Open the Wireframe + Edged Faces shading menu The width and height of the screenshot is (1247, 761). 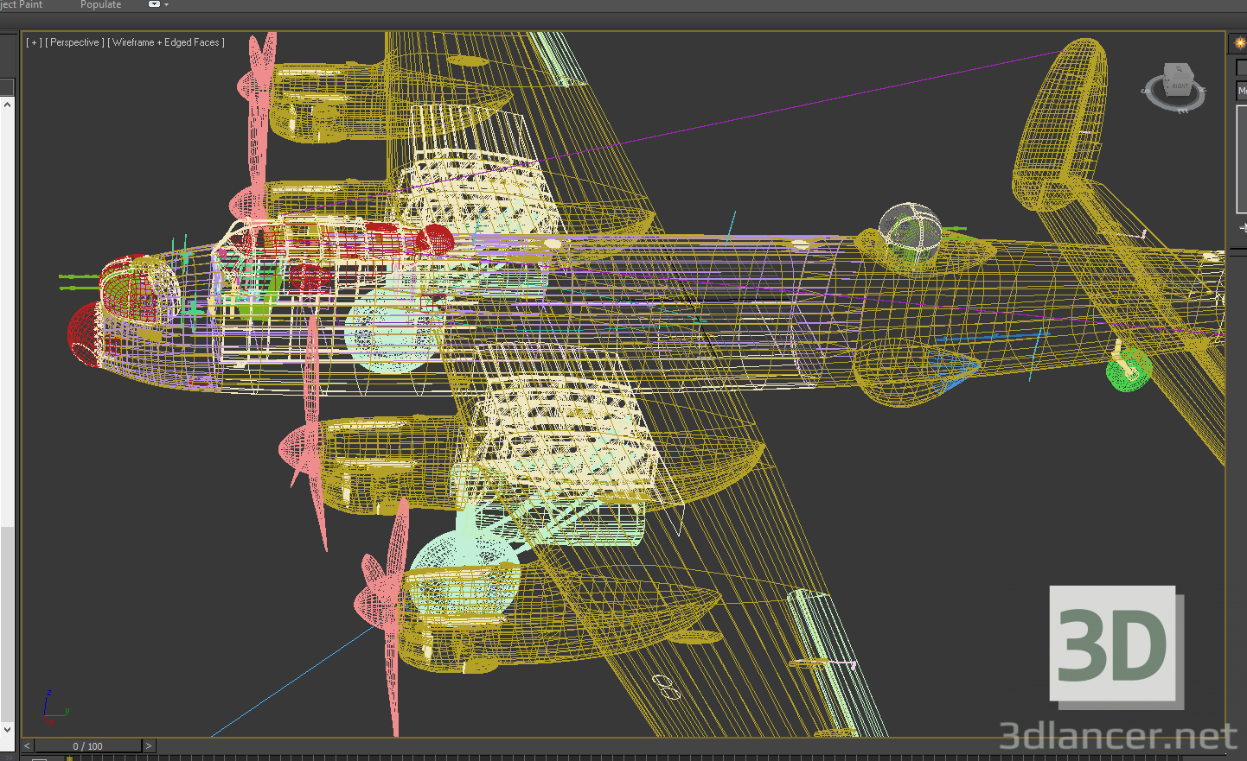coord(166,42)
